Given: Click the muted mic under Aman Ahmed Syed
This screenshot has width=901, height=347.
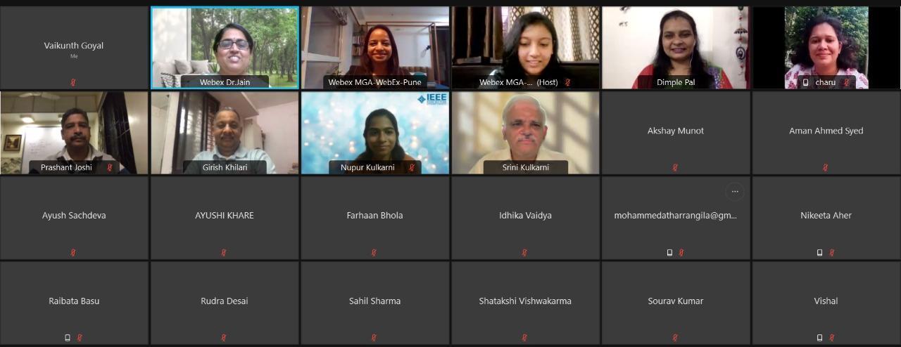Looking at the screenshot, I should click(825, 167).
